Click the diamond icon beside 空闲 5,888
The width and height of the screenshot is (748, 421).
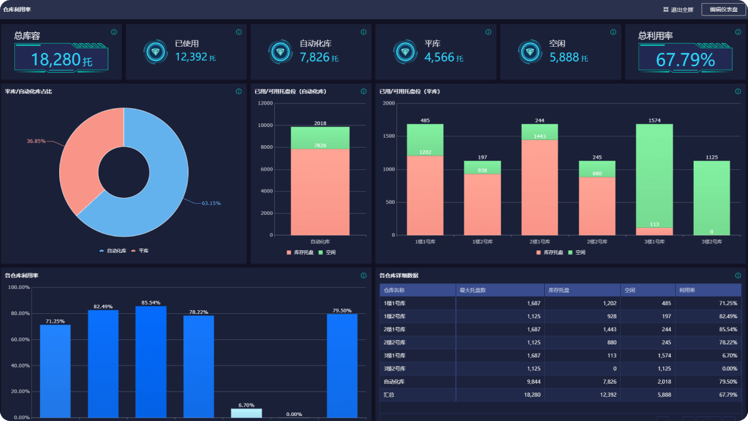pos(529,52)
